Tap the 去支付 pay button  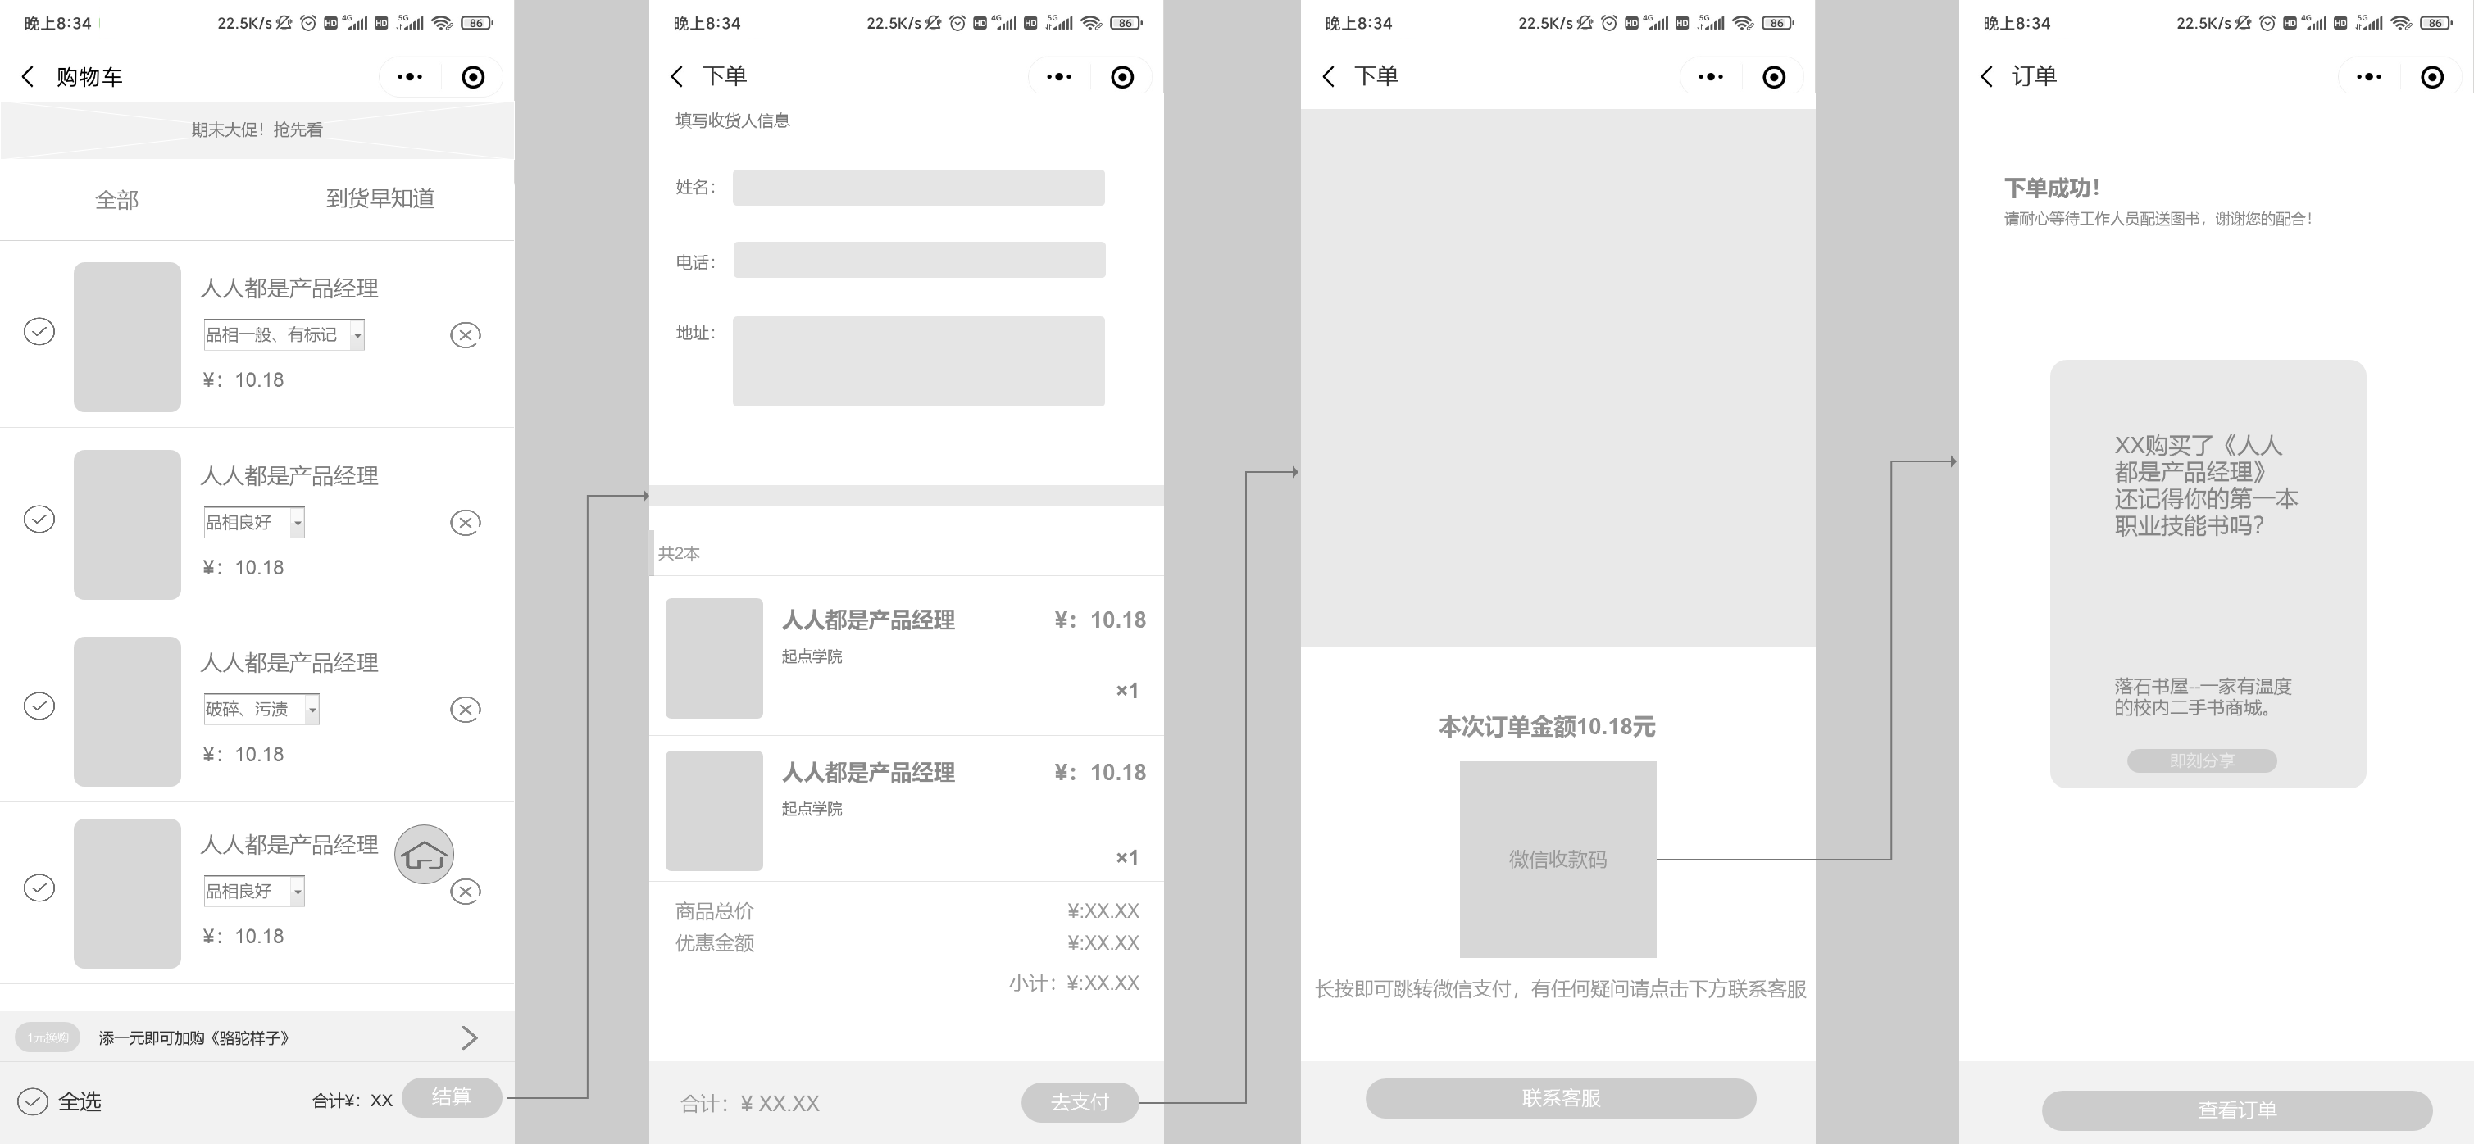tap(1080, 1101)
